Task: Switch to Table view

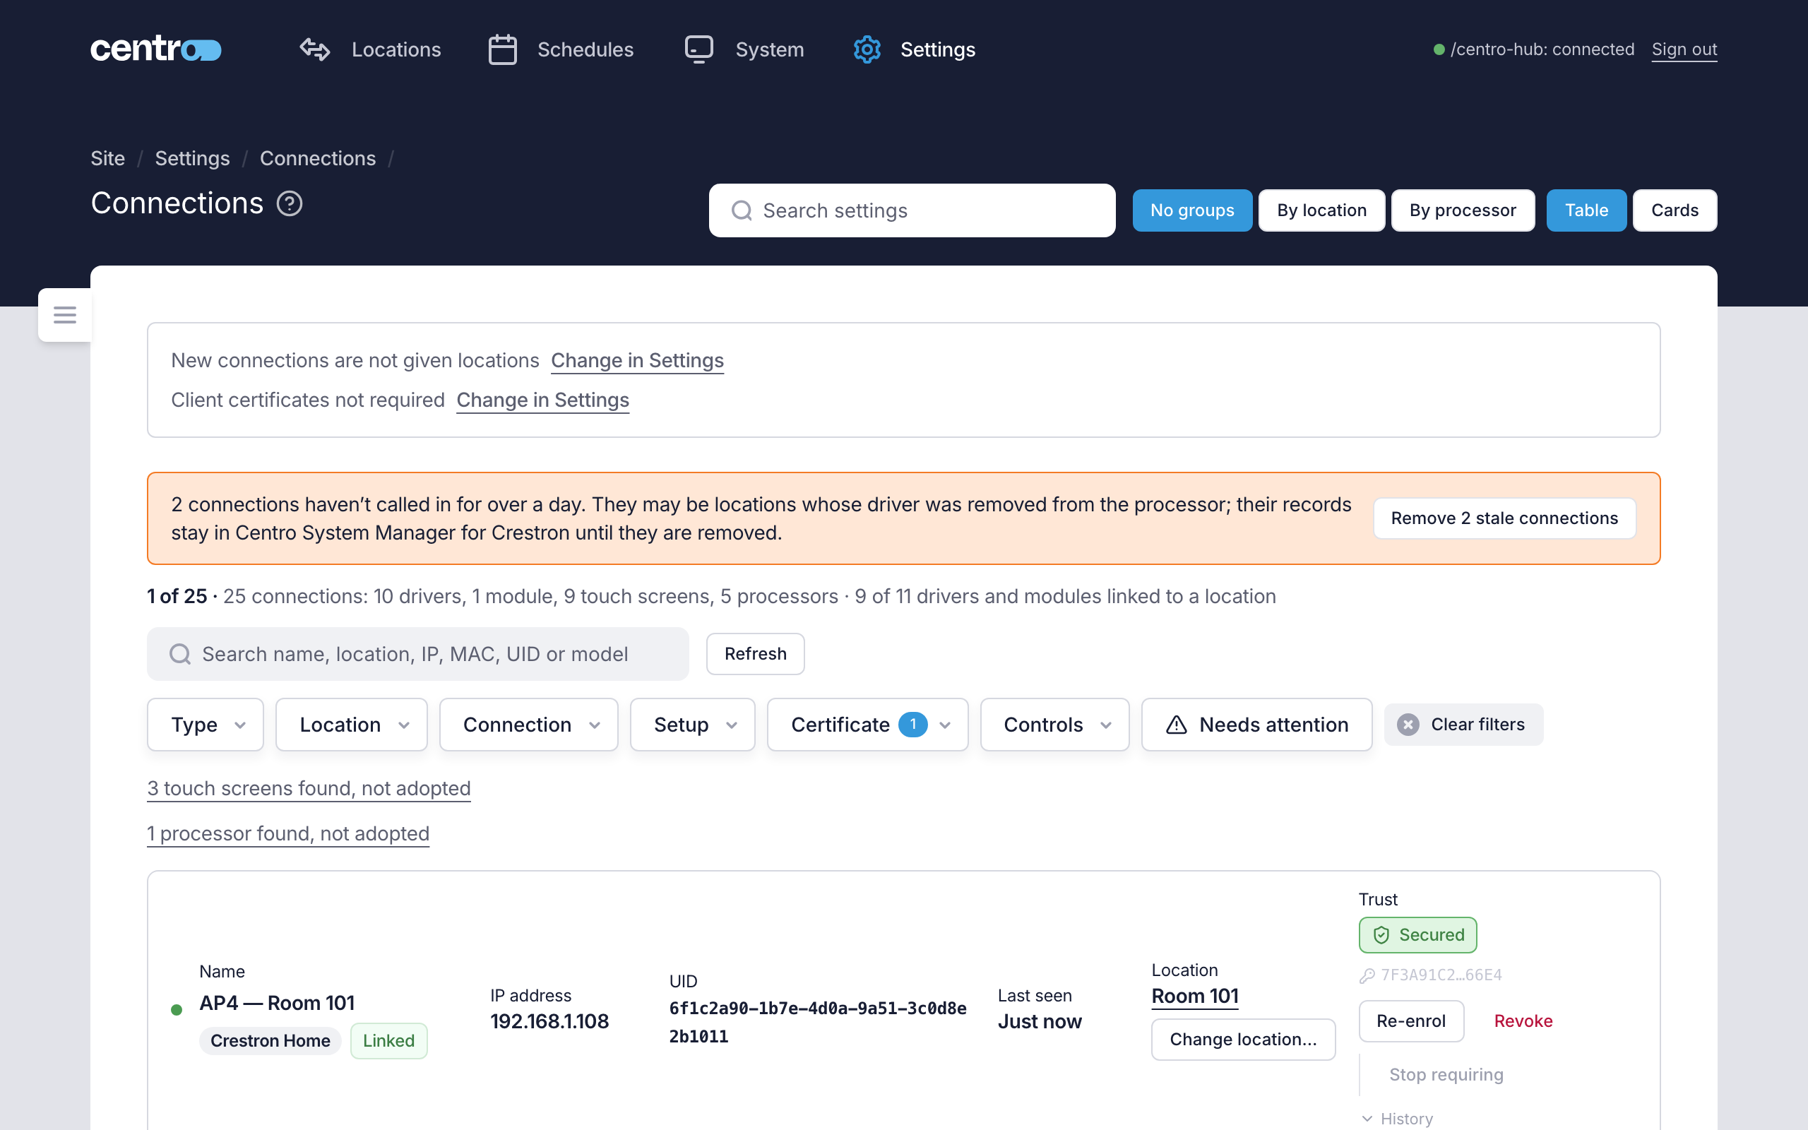Action: [x=1586, y=210]
